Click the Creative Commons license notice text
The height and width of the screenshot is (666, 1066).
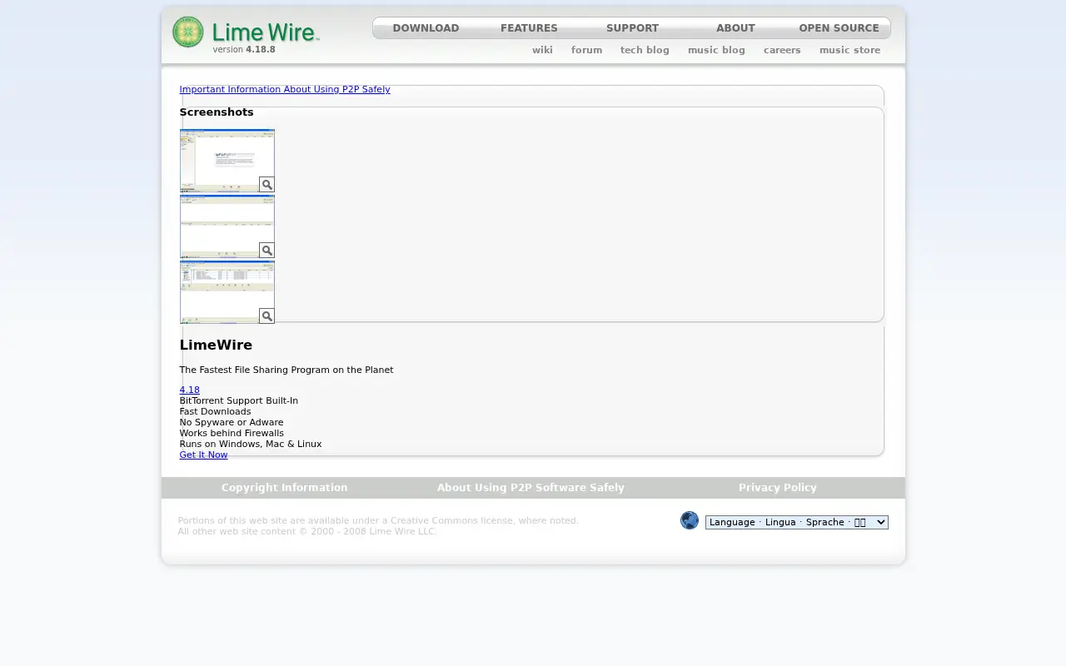pos(378,520)
